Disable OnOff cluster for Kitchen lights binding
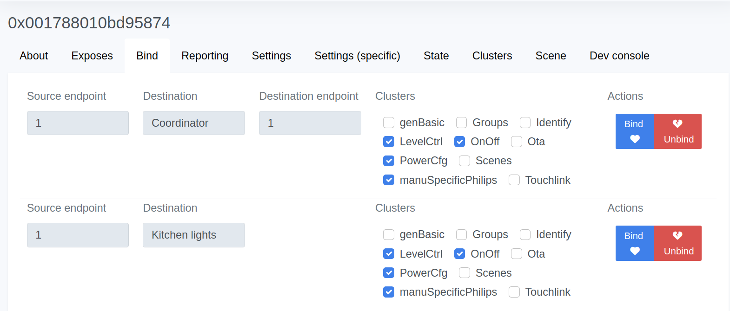The width and height of the screenshot is (730, 311). (460, 254)
